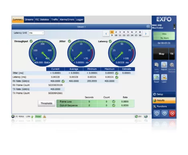The height and width of the screenshot is (155, 188).
Task: Click the Reset icon
Action: 156,77
